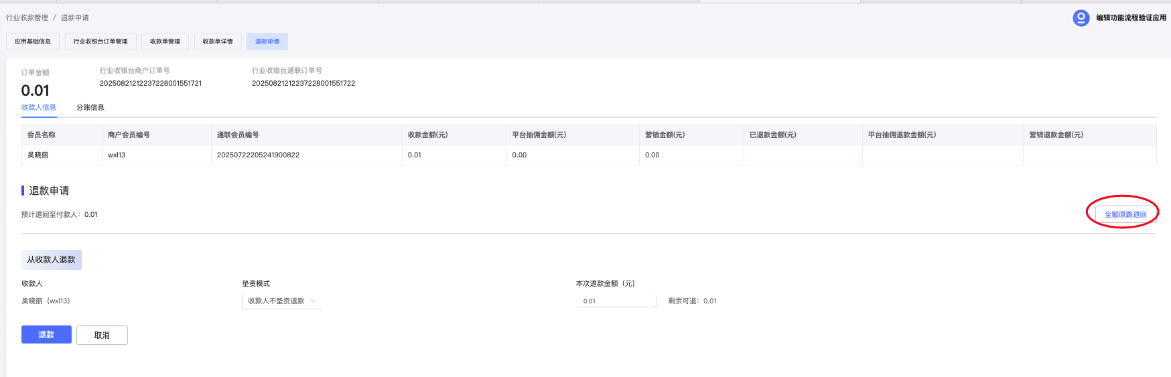Switch to 分账信息 sub-tab
1171x377 pixels.
(90, 107)
